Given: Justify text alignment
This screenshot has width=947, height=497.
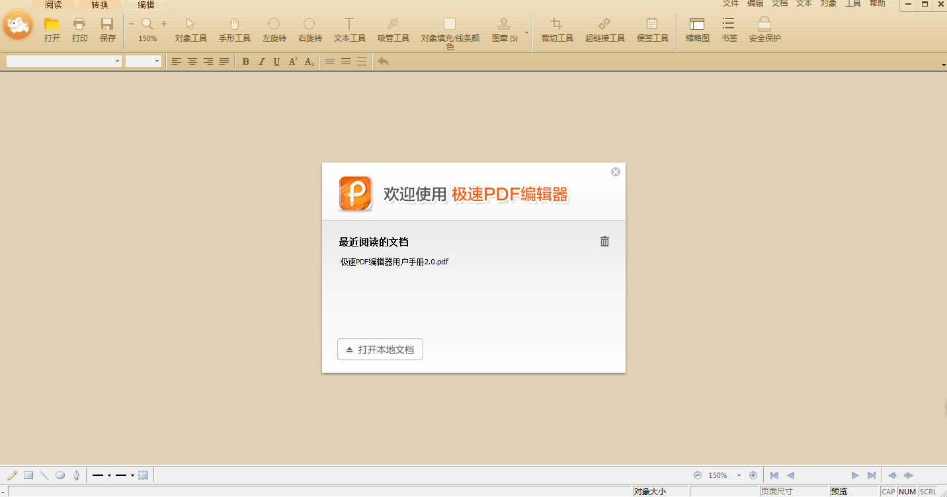Looking at the screenshot, I should tap(224, 61).
